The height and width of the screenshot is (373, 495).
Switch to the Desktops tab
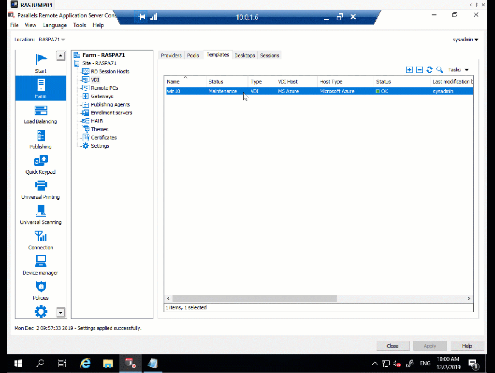pos(245,55)
